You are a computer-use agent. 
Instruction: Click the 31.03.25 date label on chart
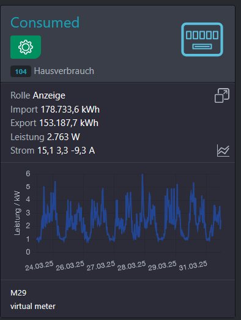pos(193,266)
